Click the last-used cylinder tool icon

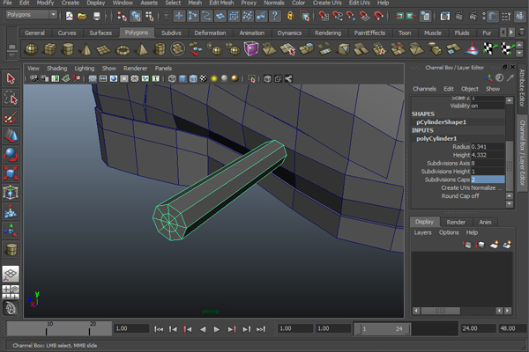point(11,250)
